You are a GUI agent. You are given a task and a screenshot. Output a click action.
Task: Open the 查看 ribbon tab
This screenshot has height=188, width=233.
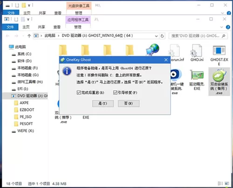(57, 27)
